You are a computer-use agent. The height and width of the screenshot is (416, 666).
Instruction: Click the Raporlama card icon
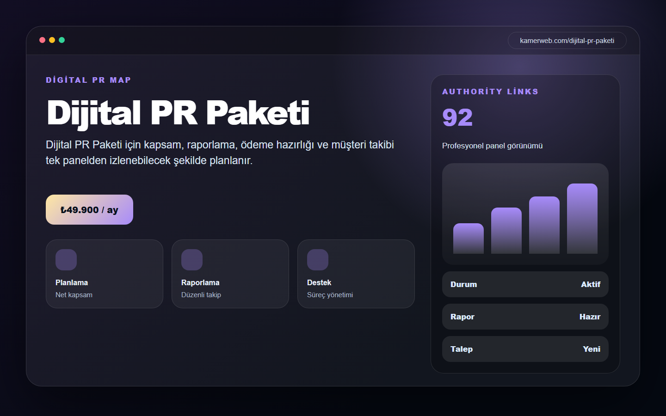click(x=192, y=260)
